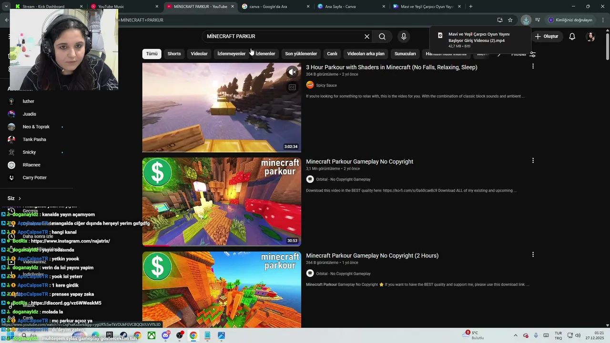Open Epic Games launcher from taskbar
Image resolution: width=610 pixels, height=343 pixels.
(110, 335)
